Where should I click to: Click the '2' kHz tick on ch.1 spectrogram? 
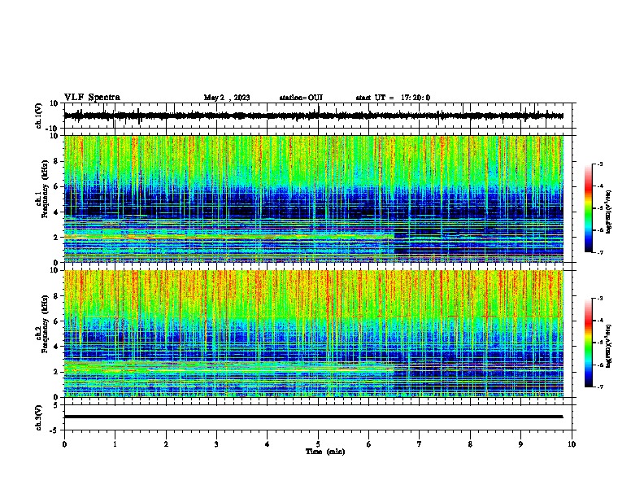[x=56, y=238]
